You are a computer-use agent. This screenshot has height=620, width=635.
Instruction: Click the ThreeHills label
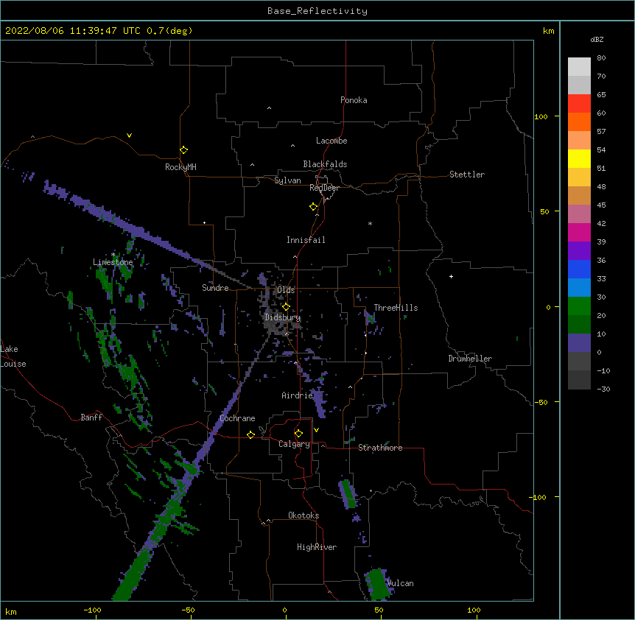coord(396,308)
